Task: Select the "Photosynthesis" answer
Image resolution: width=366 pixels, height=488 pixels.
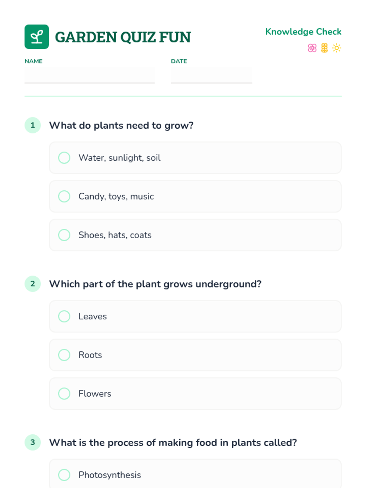Action: click(x=64, y=475)
